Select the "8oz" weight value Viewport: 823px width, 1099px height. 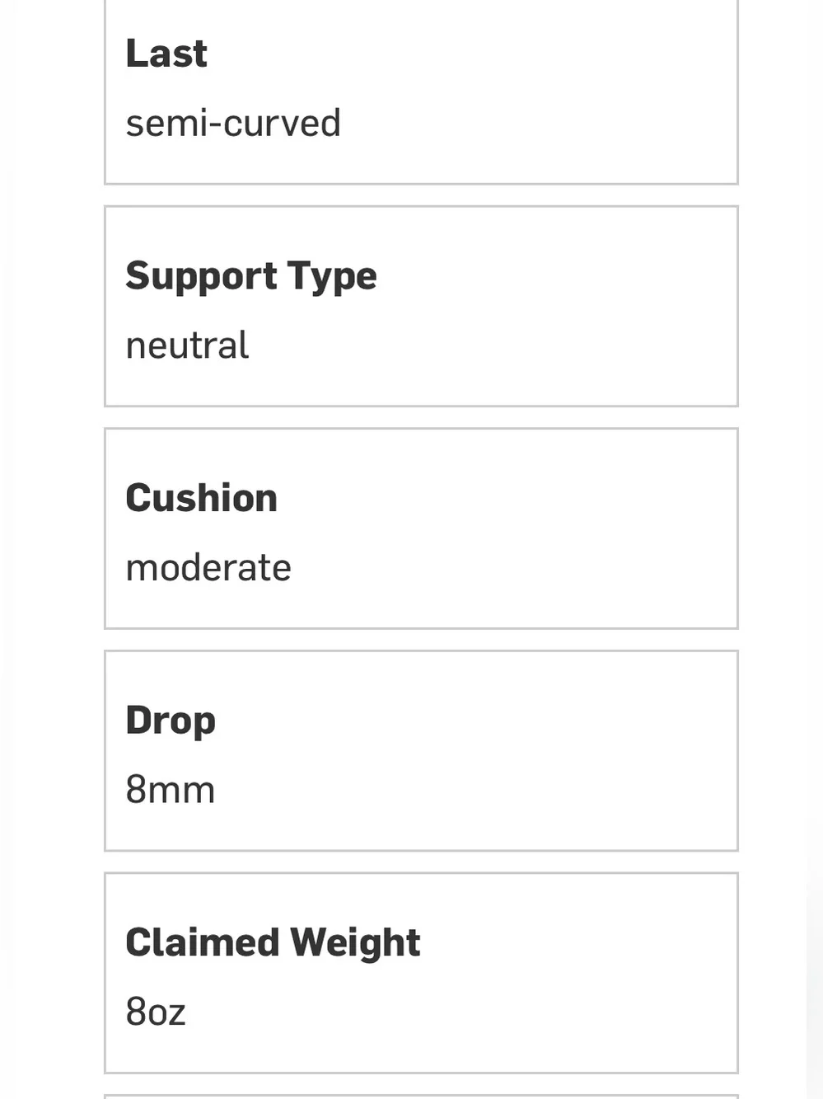(x=156, y=1012)
